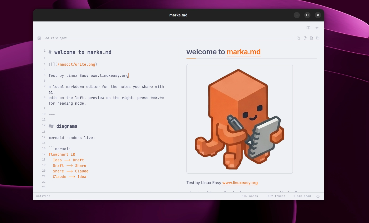Close the marka.md window
The image size is (369, 223).
(318, 15)
